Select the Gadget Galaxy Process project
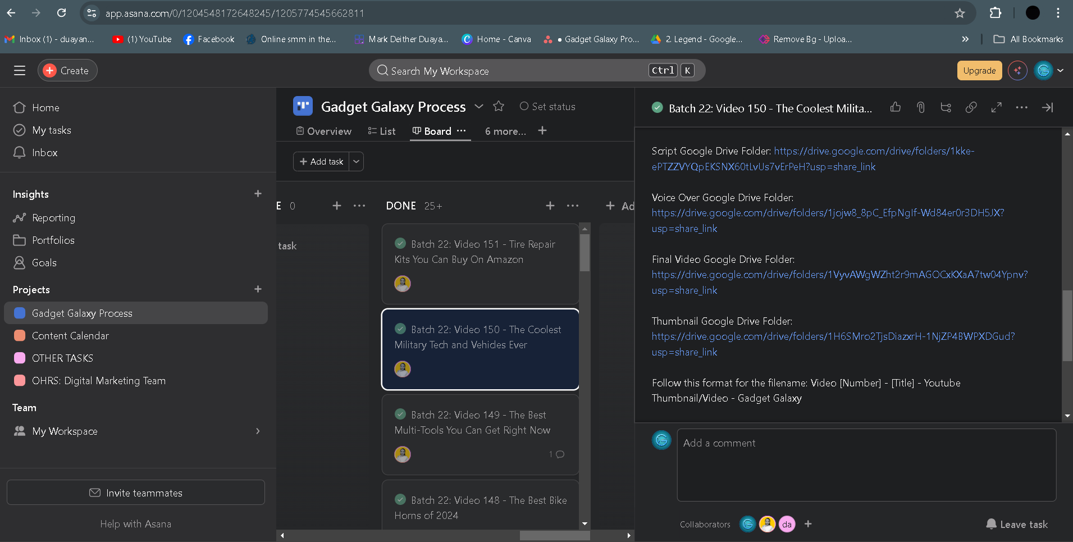 tap(136, 313)
